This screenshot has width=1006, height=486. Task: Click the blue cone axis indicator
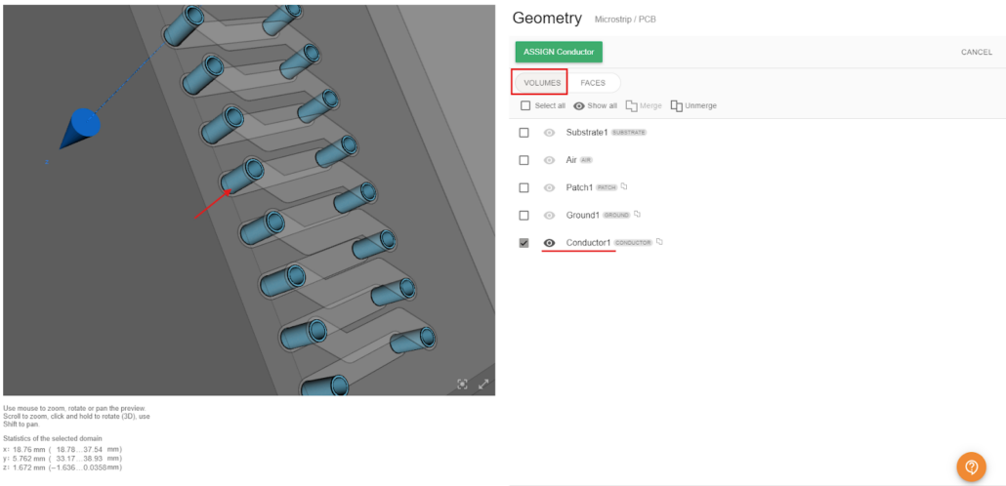(x=82, y=126)
